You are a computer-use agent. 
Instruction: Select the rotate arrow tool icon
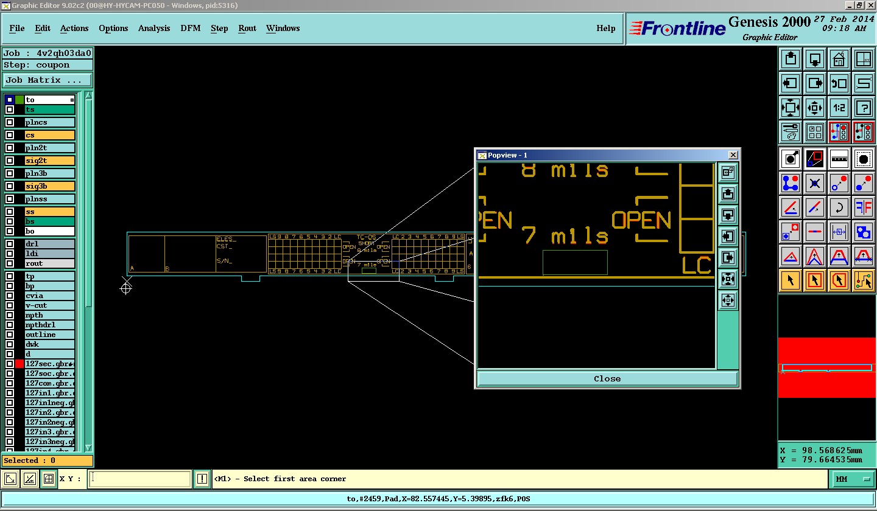pyautogui.click(x=839, y=207)
